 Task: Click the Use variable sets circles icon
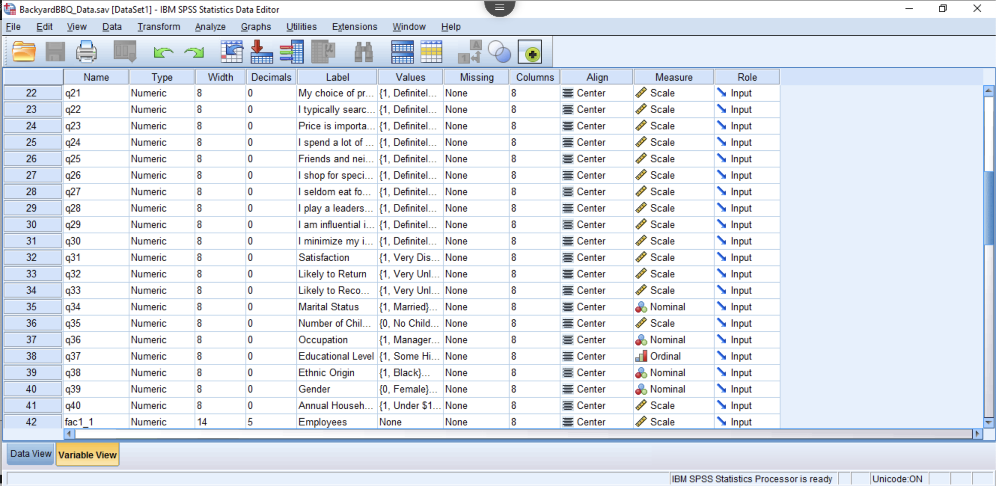coord(499,51)
